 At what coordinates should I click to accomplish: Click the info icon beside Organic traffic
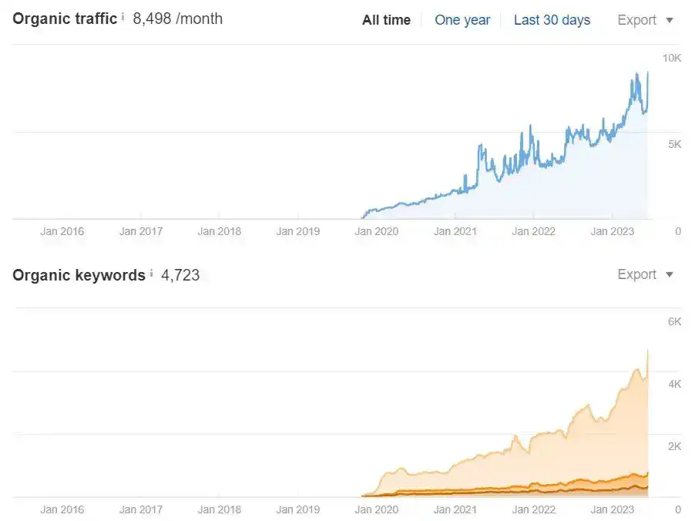(123, 17)
